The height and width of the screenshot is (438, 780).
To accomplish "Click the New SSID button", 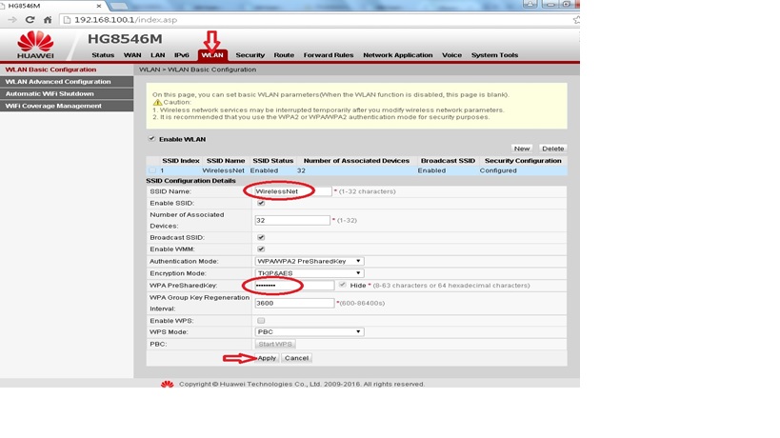I will (x=522, y=149).
